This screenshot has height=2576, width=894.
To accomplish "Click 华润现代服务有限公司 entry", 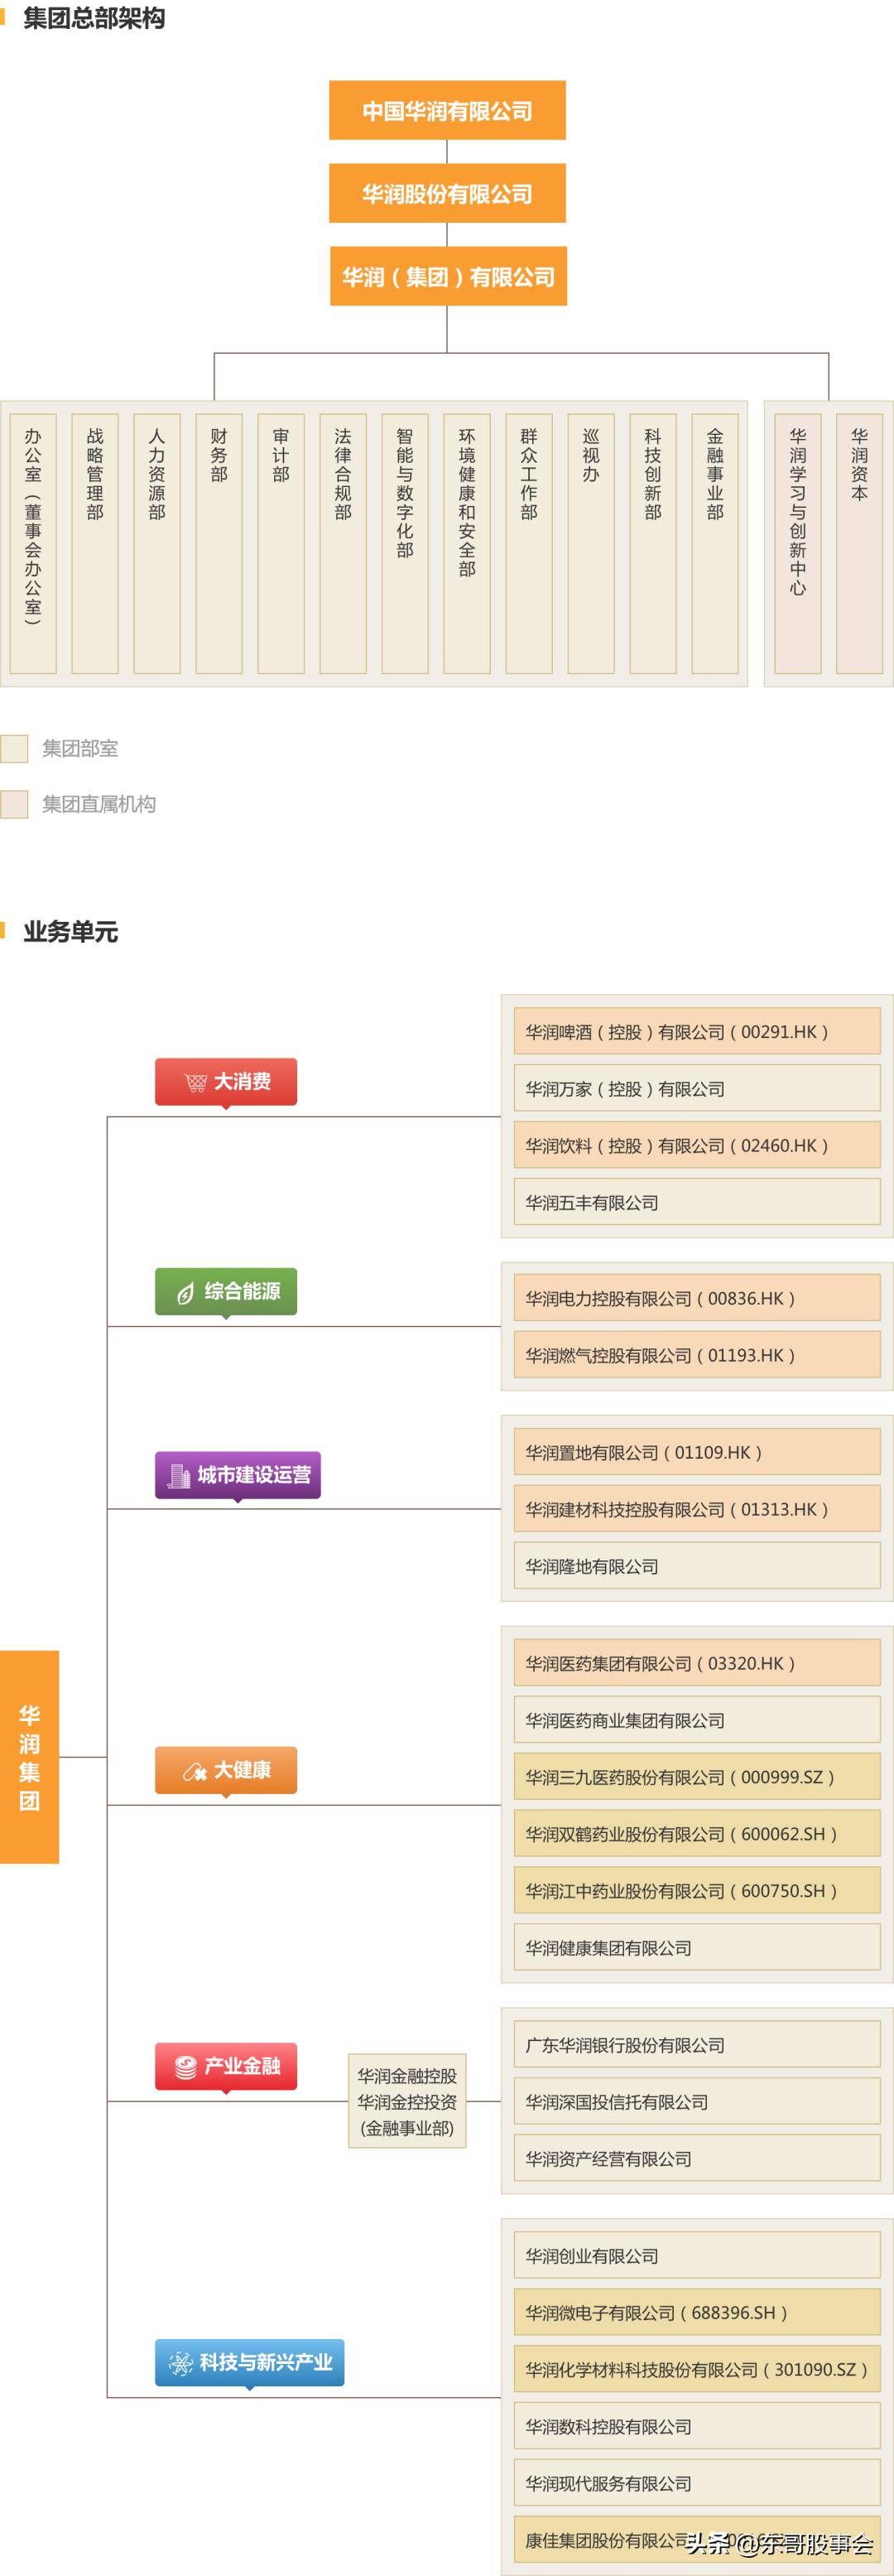I will (696, 2484).
